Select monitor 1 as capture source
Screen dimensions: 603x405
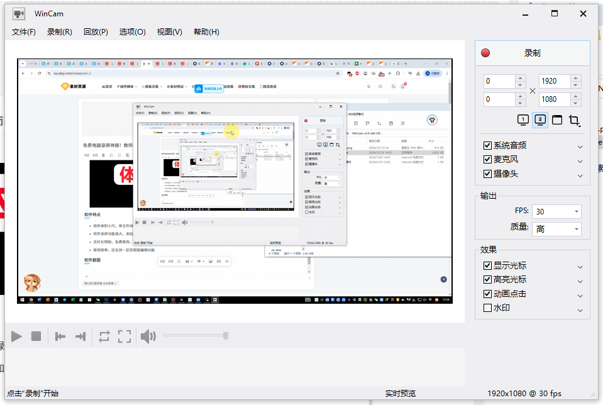[x=522, y=119]
